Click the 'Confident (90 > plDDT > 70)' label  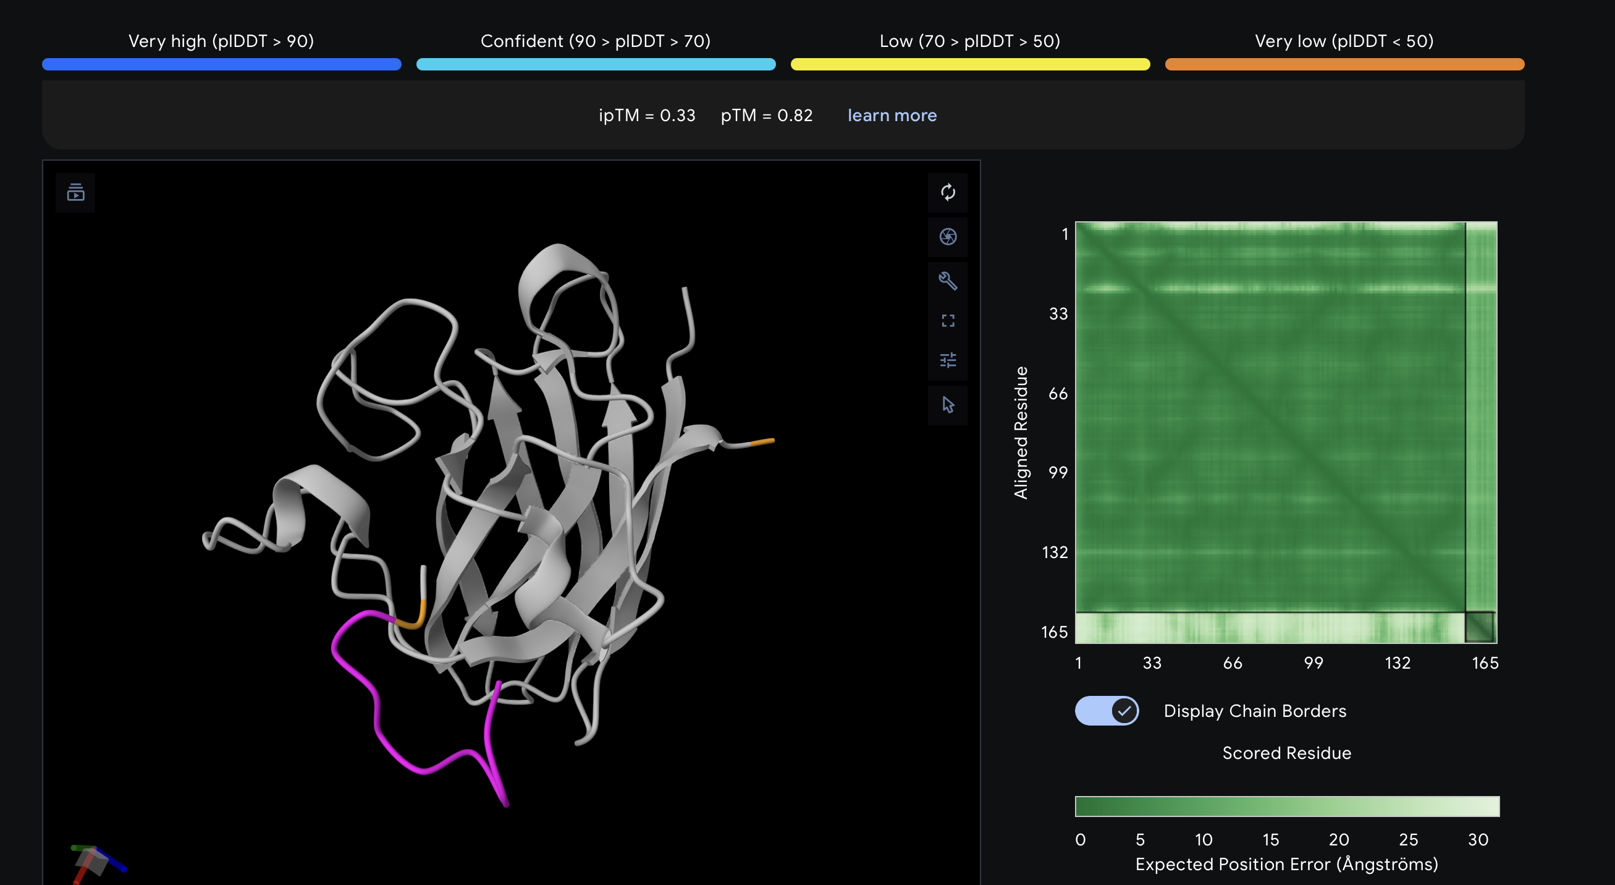point(596,41)
